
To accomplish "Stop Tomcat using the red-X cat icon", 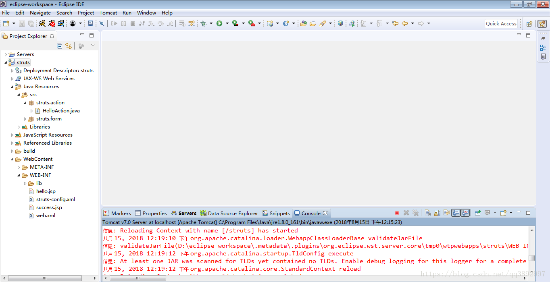I will pyautogui.click(x=52, y=23).
